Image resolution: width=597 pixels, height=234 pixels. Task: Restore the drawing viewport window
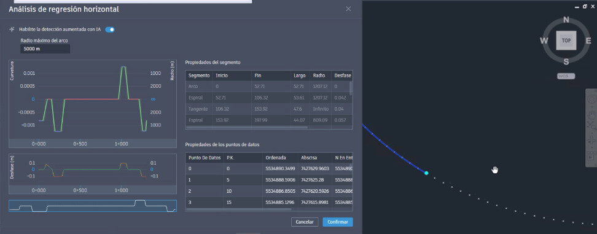(x=585, y=7)
